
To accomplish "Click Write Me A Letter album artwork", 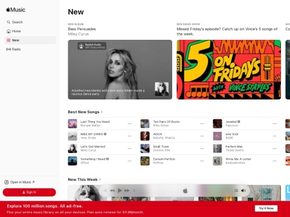I will (217, 161).
